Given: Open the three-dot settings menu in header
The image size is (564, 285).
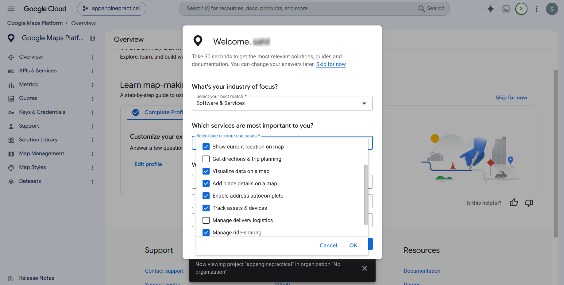Looking at the screenshot, I should coord(537,9).
